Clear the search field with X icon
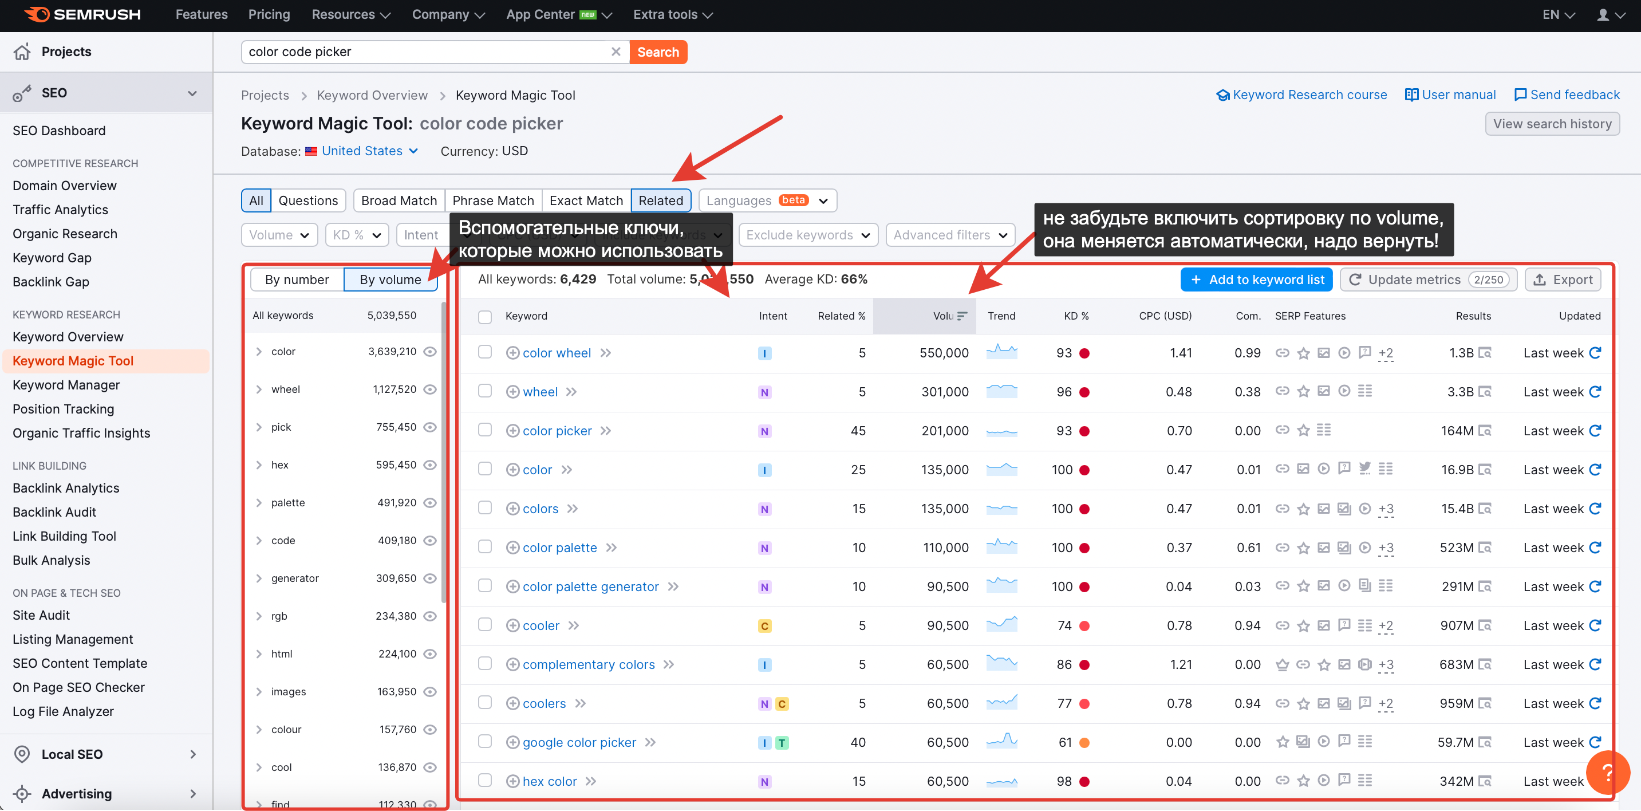This screenshot has height=811, width=1641. pos(616,52)
